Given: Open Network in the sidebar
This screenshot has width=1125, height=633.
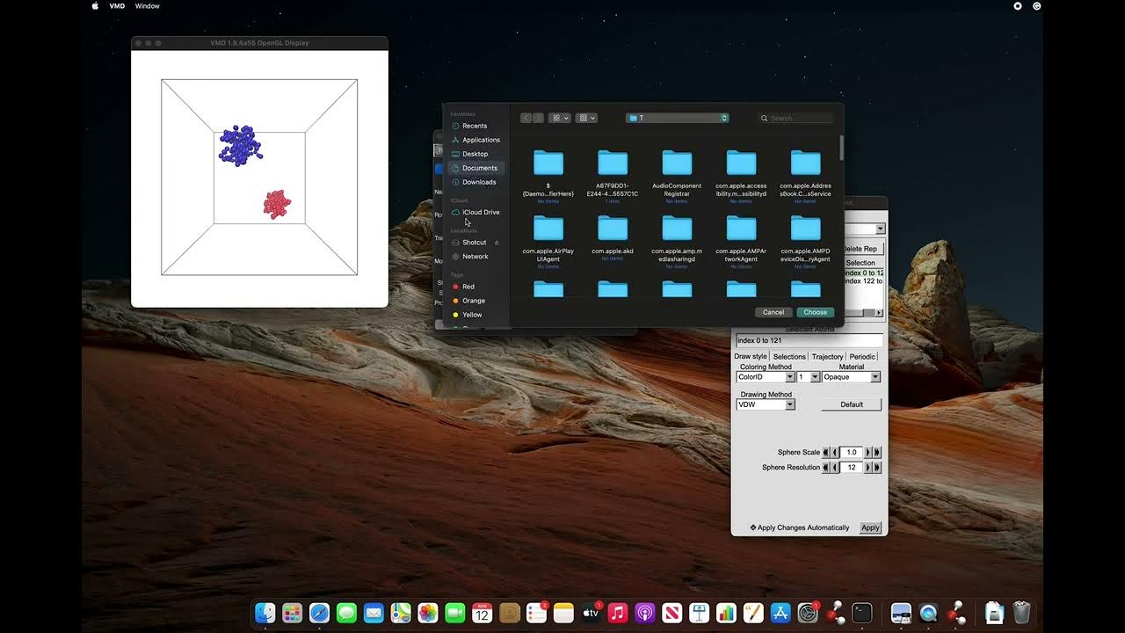Looking at the screenshot, I should [475, 257].
